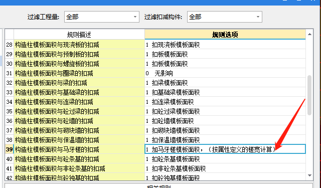Click row number 31 header cell
This screenshot has height=188, width=321.
(x=9, y=73)
